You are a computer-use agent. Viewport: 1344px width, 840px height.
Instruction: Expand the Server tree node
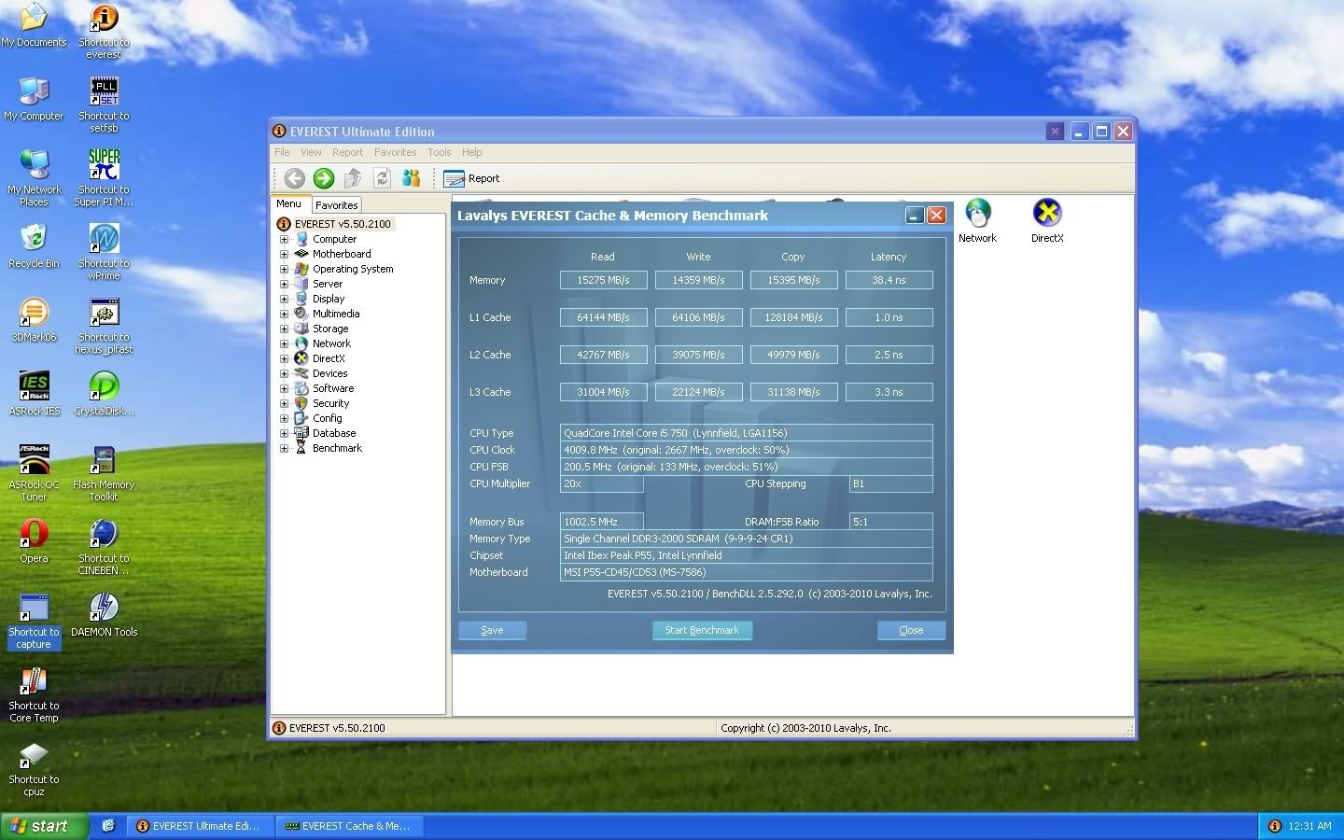point(285,284)
